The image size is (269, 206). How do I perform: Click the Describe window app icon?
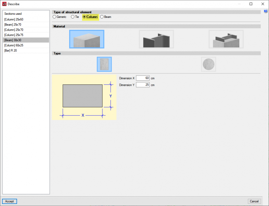(4, 4)
